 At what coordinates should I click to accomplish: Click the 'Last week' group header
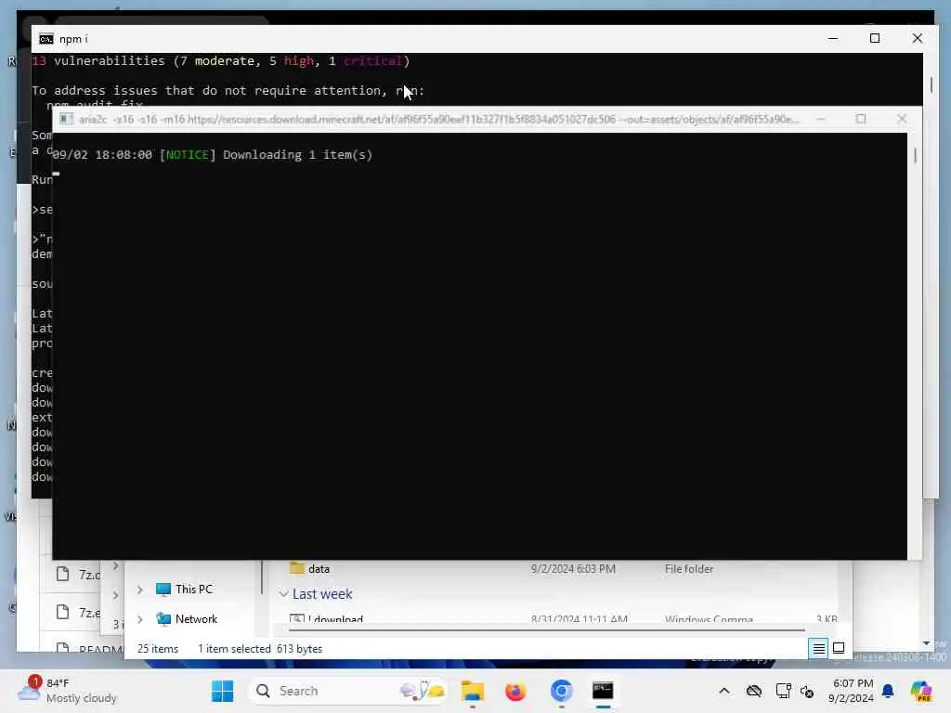(x=322, y=594)
